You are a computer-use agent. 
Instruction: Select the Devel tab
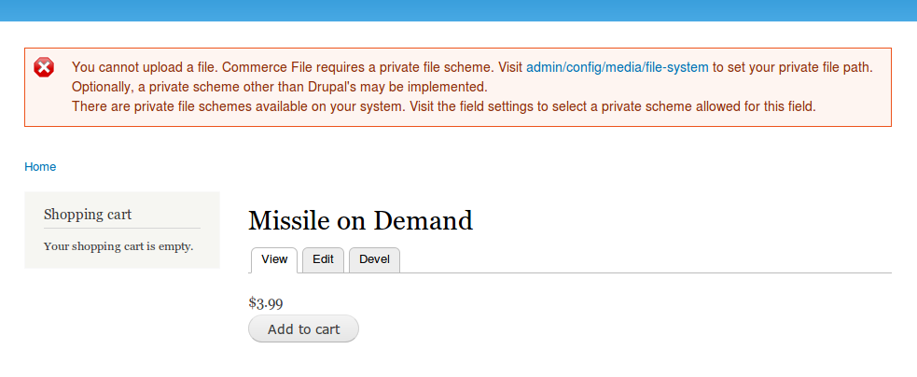tap(374, 259)
